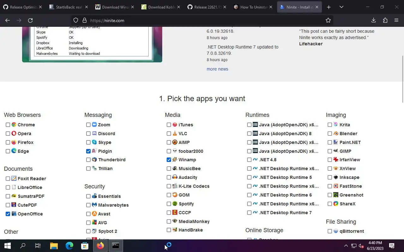Click the Foxit Reader icon
The height and width of the screenshot is (252, 404).
click(14, 179)
